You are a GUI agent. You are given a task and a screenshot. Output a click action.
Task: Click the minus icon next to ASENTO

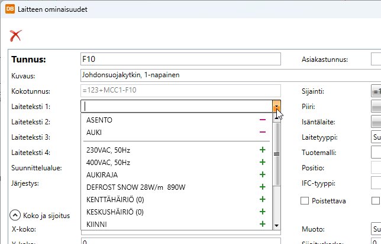[262, 120]
